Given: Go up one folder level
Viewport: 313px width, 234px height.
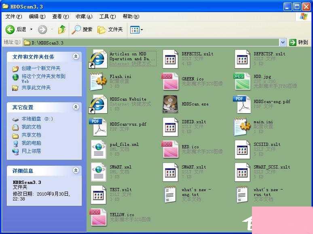Looking at the screenshot, I should click(62, 30).
